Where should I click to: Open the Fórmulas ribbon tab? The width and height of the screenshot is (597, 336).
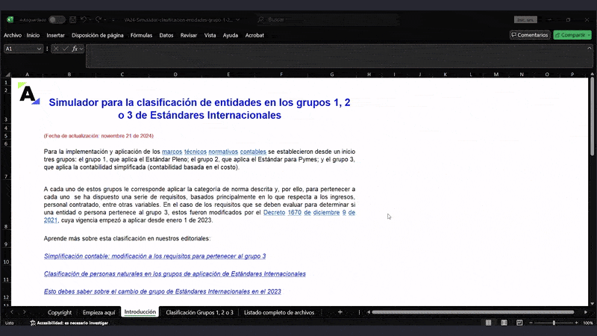141,35
